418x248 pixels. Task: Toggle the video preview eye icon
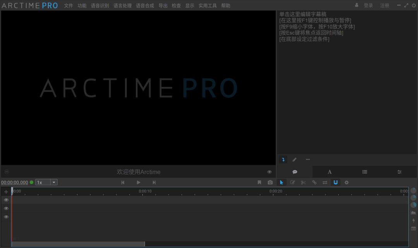pyautogui.click(x=269, y=172)
